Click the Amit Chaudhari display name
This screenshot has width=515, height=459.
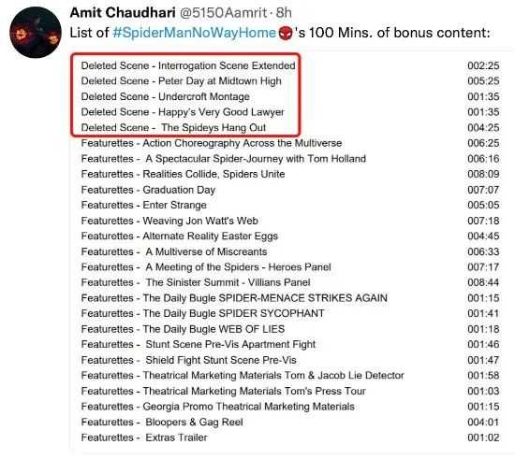pos(123,13)
